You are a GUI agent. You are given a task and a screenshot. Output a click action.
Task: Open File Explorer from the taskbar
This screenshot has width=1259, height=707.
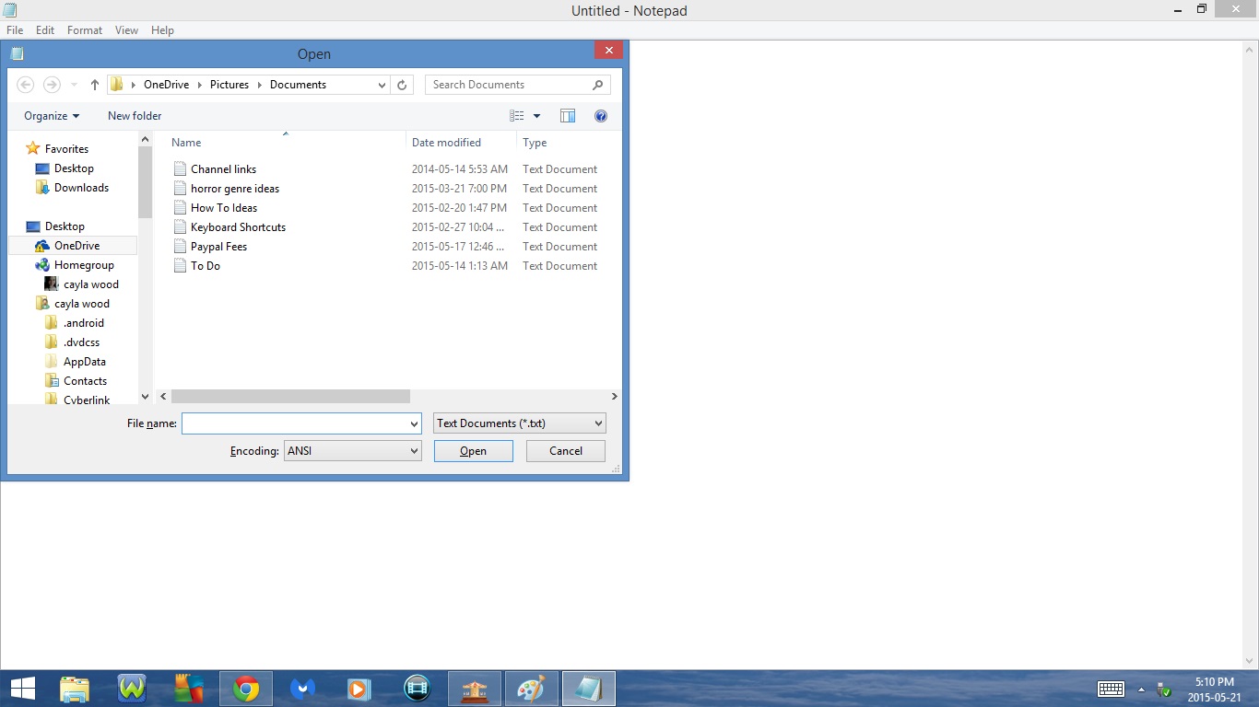click(x=75, y=689)
